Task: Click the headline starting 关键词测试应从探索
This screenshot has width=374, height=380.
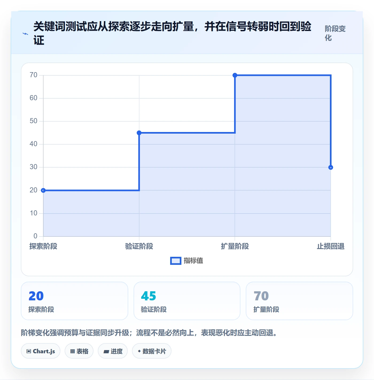Action: 172,33
